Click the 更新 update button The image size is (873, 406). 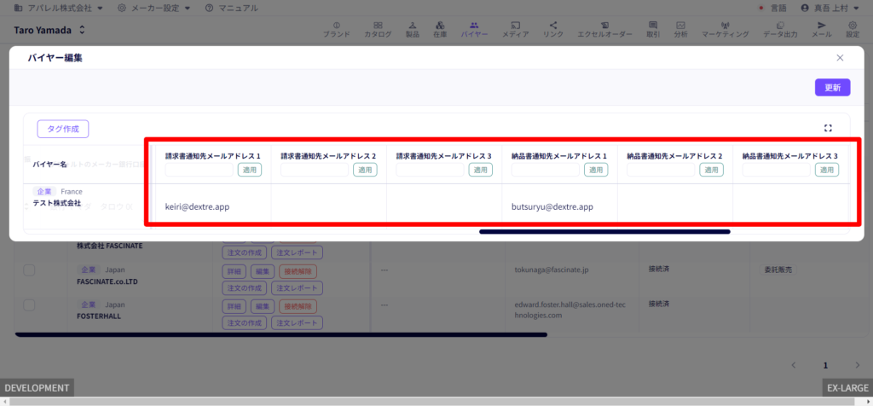tap(832, 88)
